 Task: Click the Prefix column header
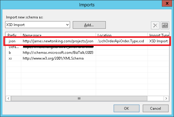[13, 34]
